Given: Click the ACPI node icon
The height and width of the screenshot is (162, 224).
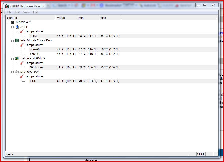Looking at the screenshot, I should click(17, 27).
